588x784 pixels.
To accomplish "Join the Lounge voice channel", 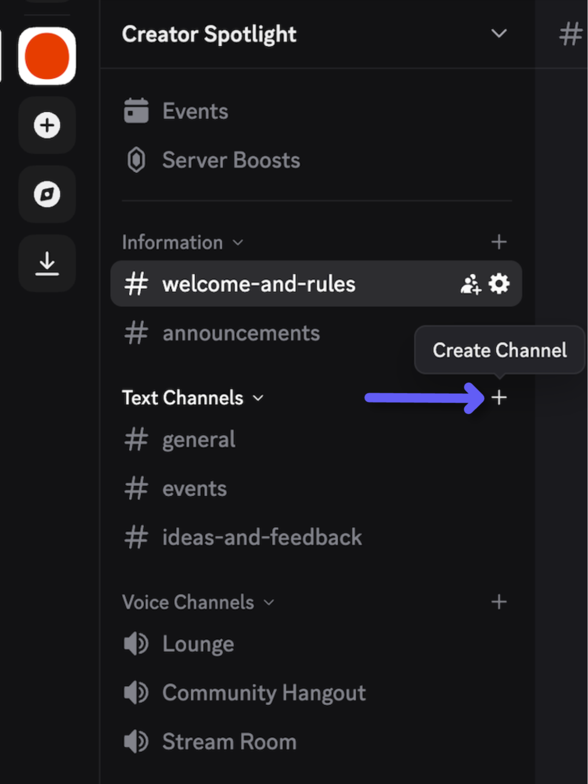I will pos(198,644).
